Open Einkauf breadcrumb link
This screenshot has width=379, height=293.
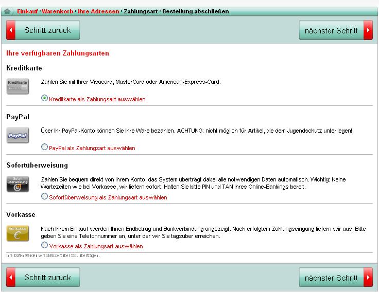(27, 11)
